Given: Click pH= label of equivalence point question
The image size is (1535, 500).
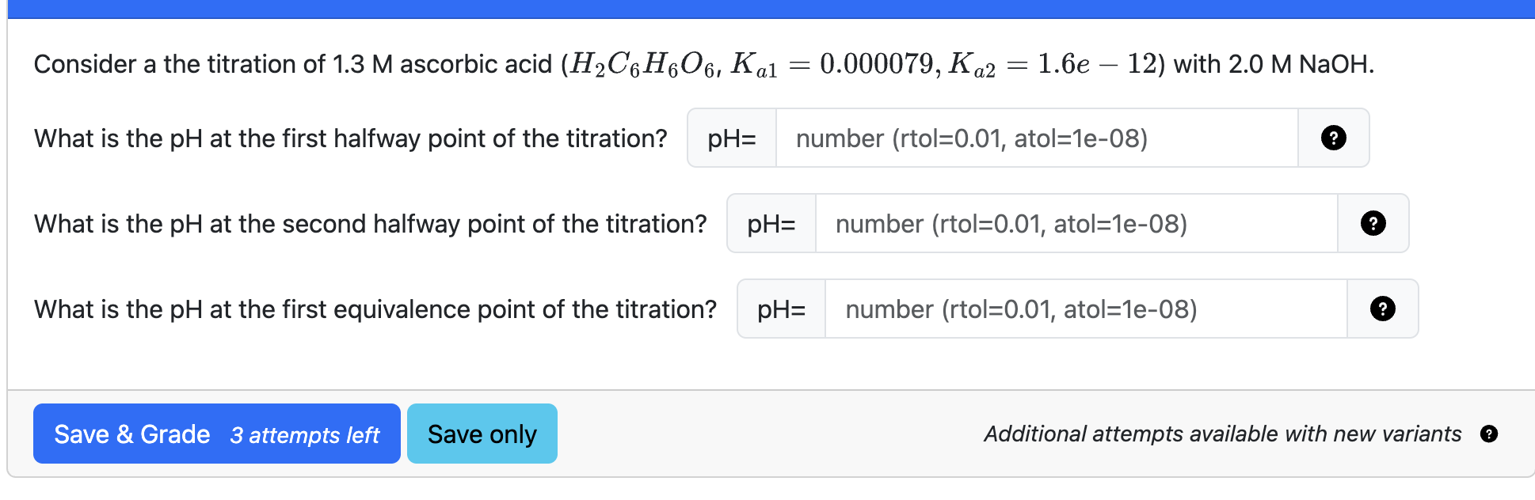Looking at the screenshot, I should pos(781,309).
